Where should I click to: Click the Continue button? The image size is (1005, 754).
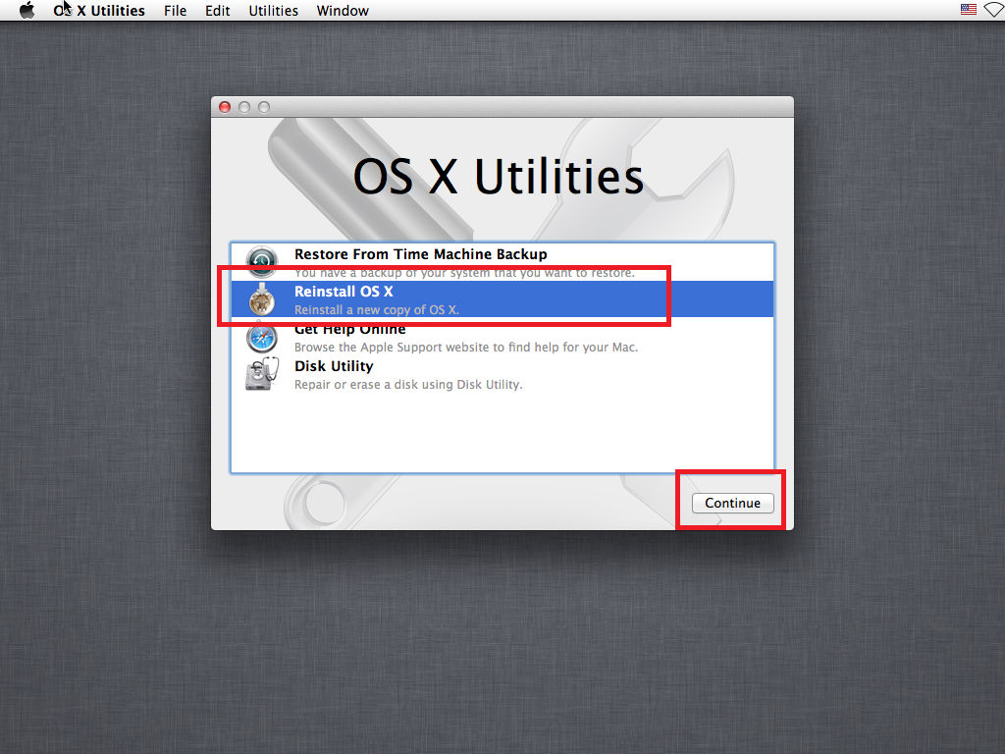point(732,503)
